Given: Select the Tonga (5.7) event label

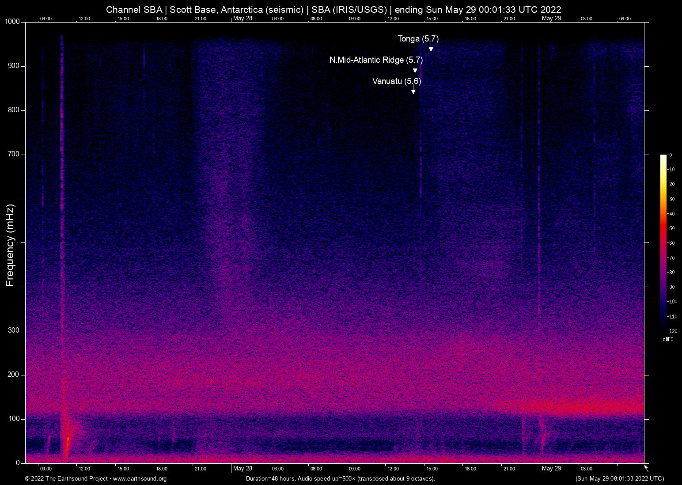Looking at the screenshot, I should (x=418, y=39).
